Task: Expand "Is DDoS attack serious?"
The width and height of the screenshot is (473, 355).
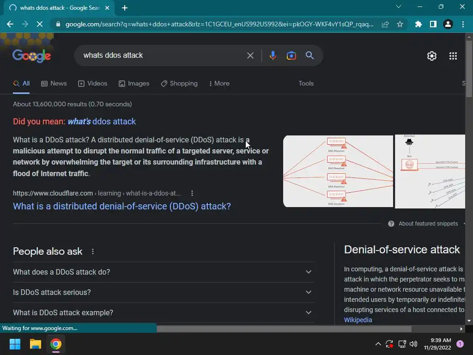Action: pyautogui.click(x=163, y=292)
